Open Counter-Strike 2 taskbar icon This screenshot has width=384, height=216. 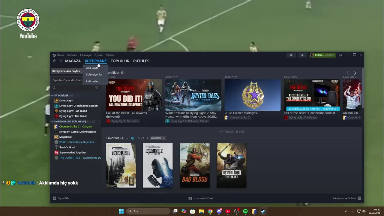[x=254, y=211]
